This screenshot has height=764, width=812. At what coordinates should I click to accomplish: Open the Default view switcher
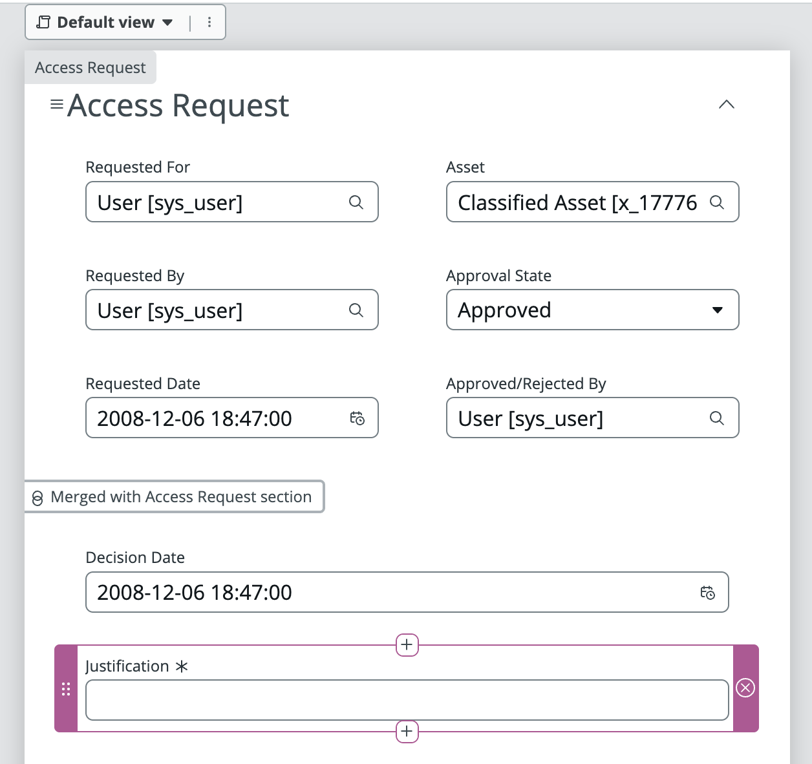(105, 21)
